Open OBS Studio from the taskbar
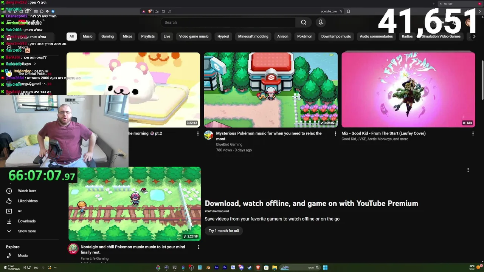484x272 pixels. (191, 267)
